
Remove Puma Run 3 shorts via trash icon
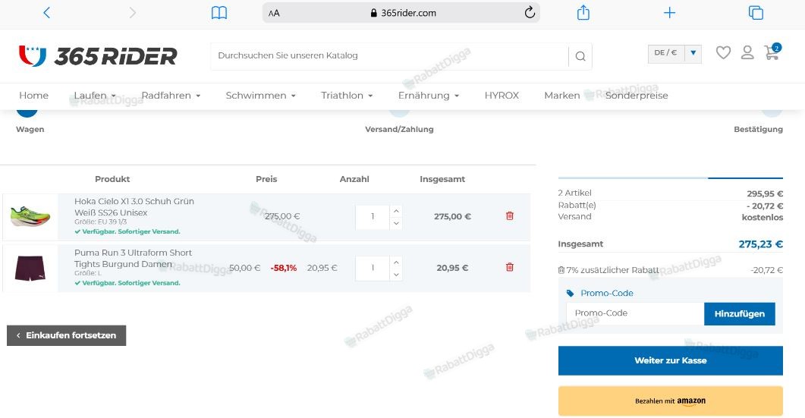[x=510, y=267]
